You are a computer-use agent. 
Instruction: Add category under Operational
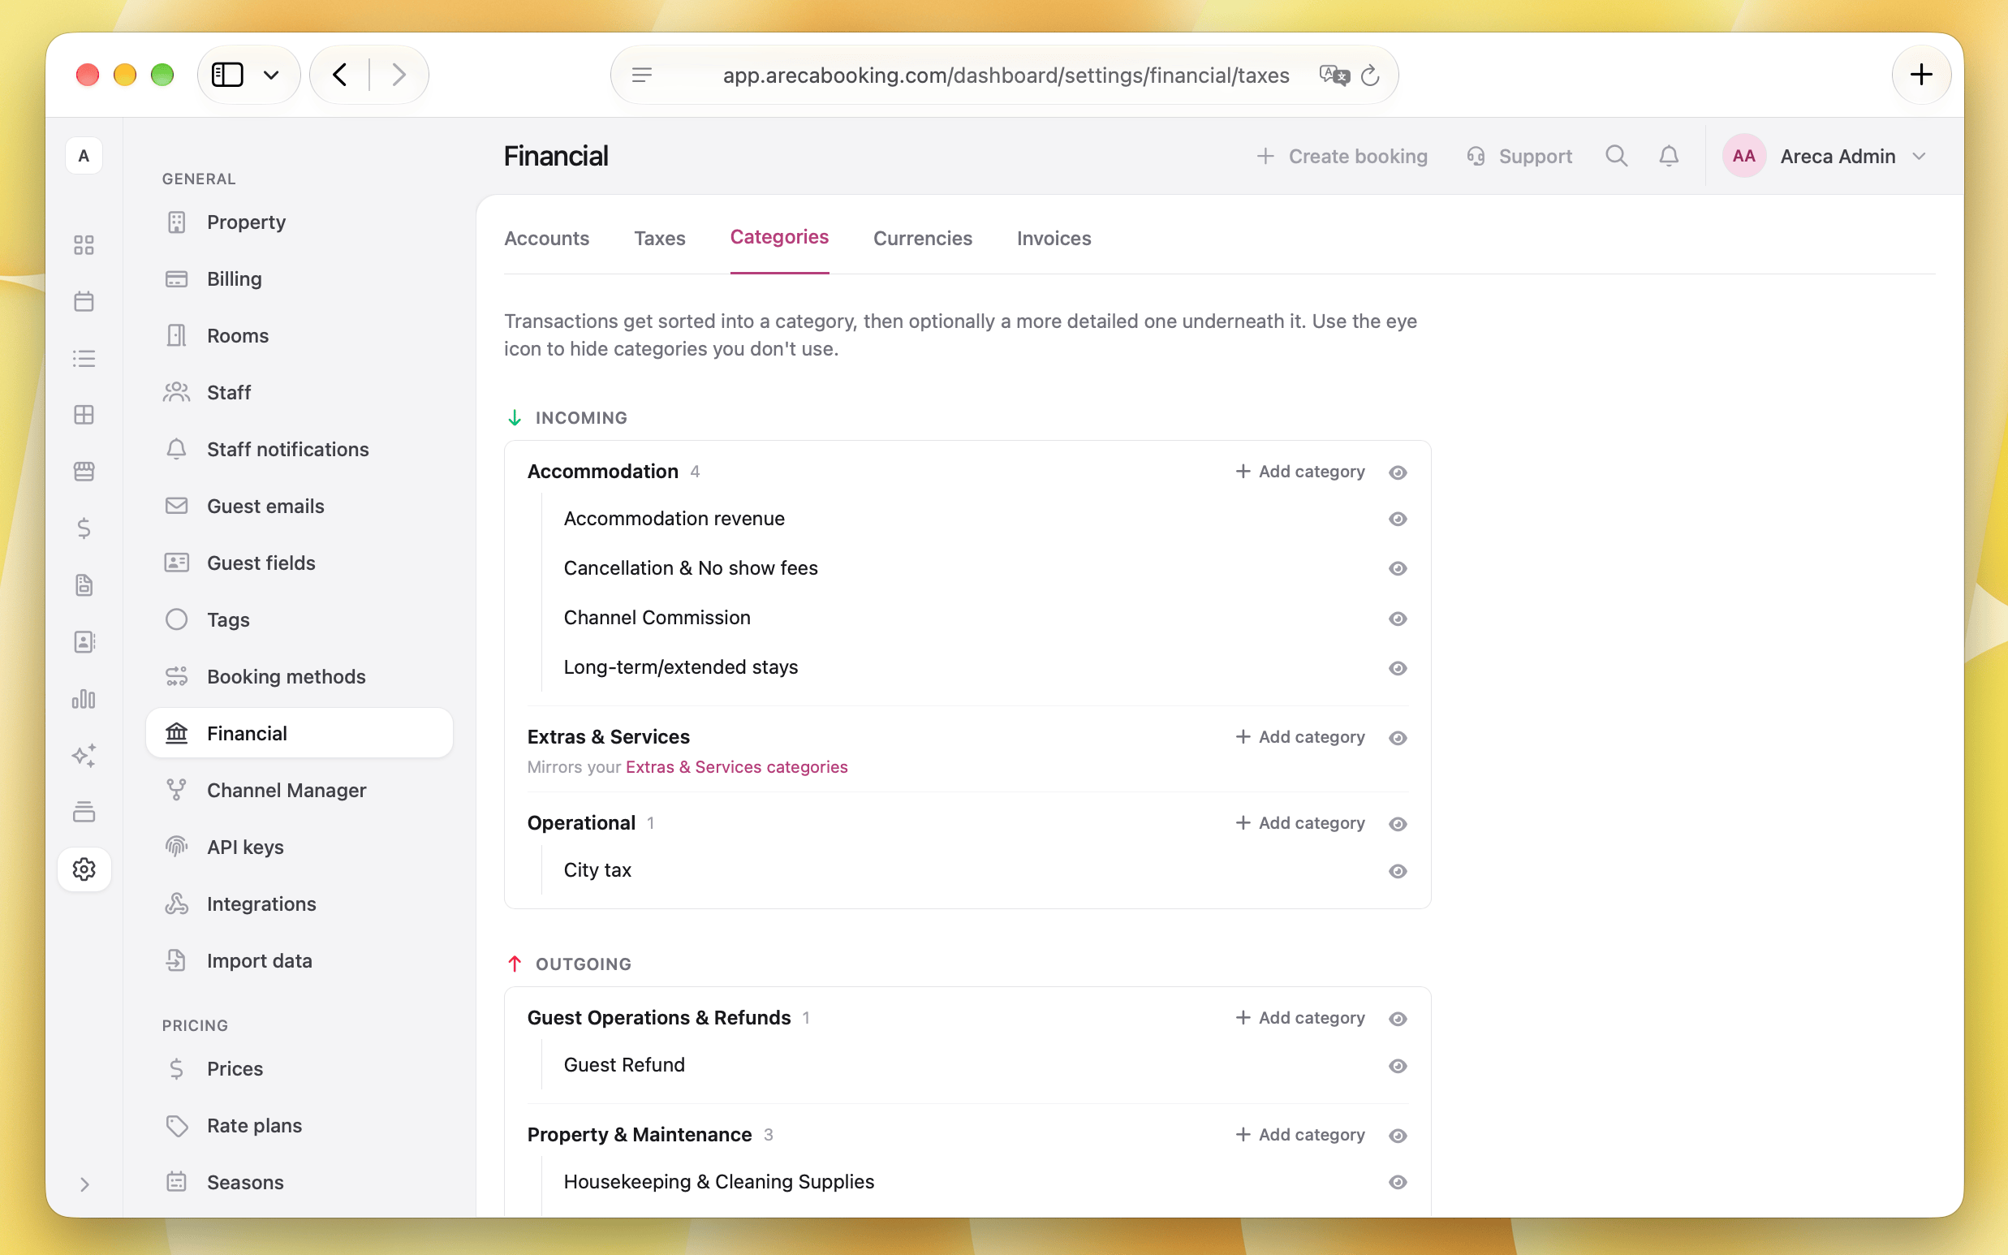click(x=1299, y=822)
